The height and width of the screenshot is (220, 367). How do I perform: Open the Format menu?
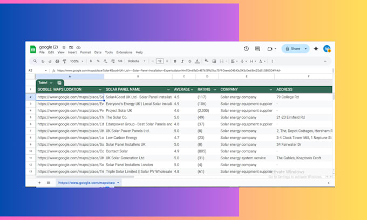point(85,52)
